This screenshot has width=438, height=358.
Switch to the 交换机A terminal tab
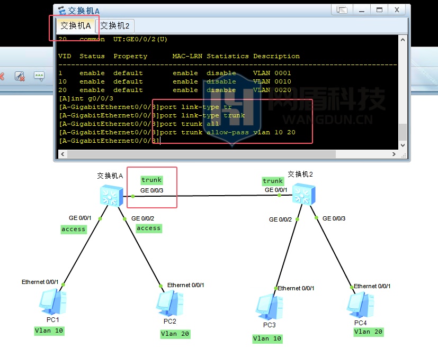75,26
